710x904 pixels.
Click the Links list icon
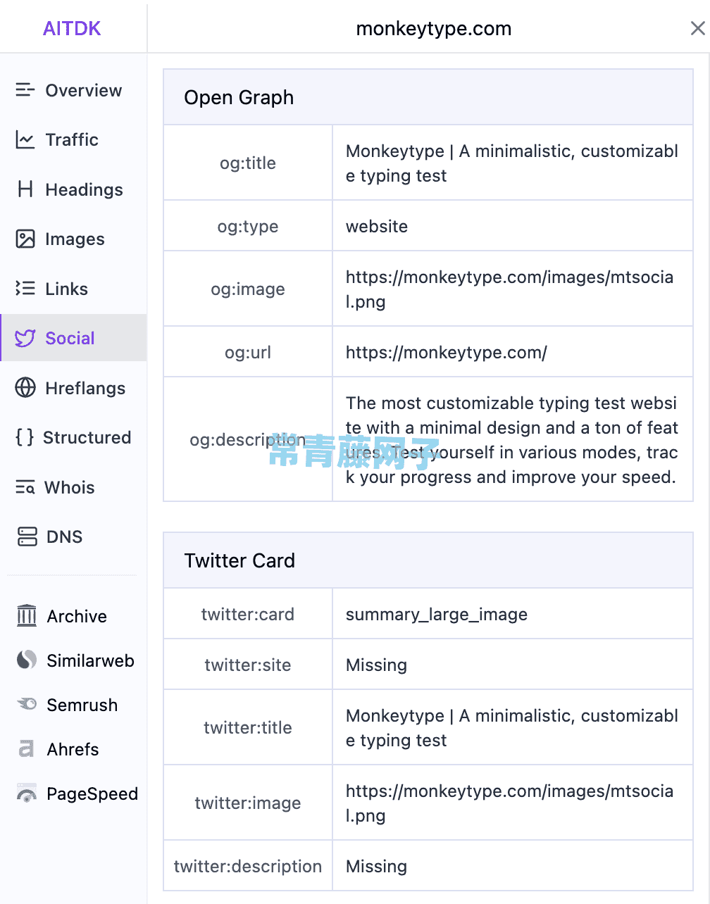(x=25, y=289)
